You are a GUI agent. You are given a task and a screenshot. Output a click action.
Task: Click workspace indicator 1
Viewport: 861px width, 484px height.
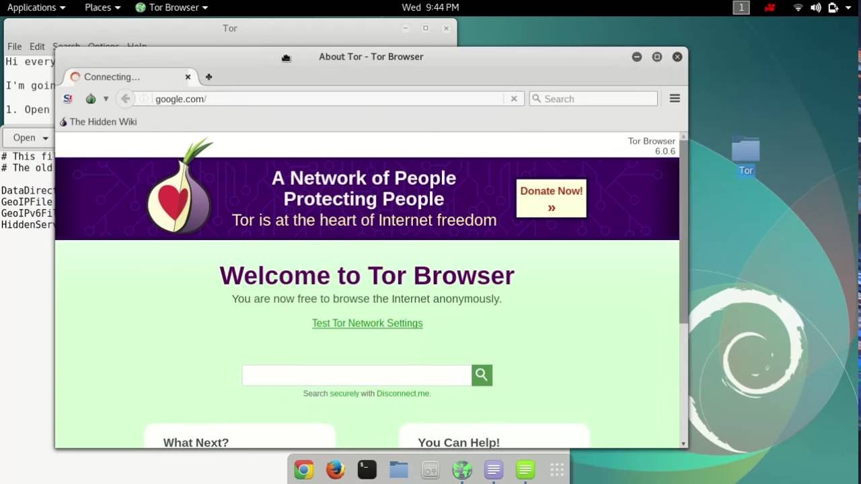[x=741, y=7]
